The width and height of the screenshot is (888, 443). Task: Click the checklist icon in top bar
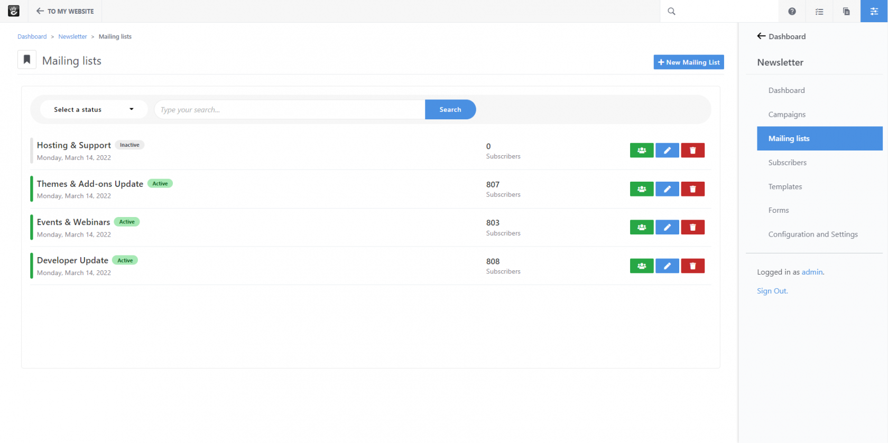819,11
